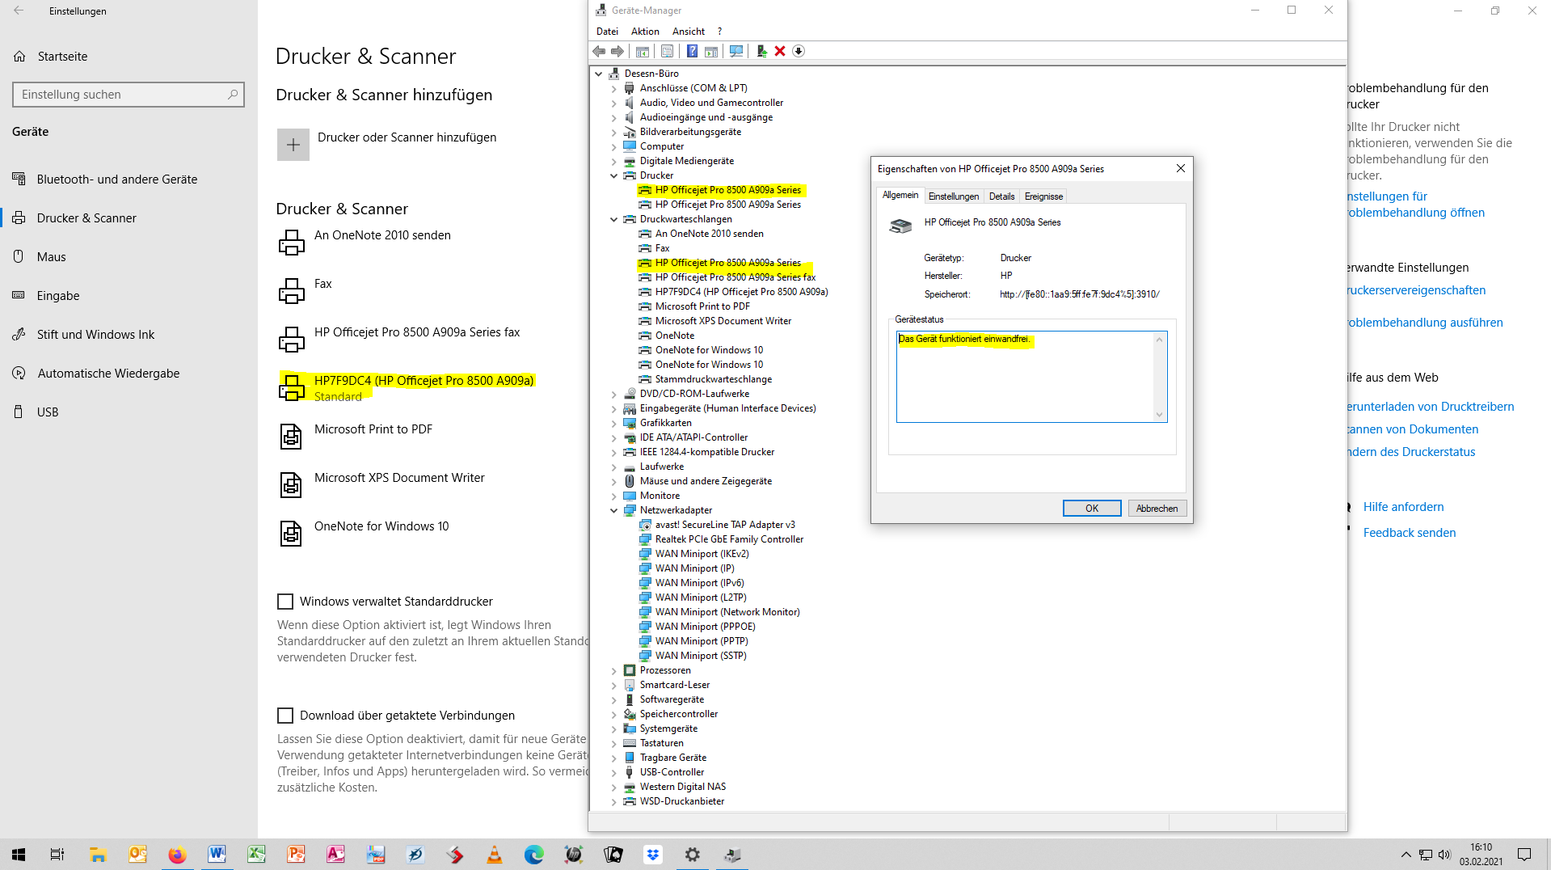Open the Aktion menu
The height and width of the screenshot is (870, 1551).
[x=645, y=32]
